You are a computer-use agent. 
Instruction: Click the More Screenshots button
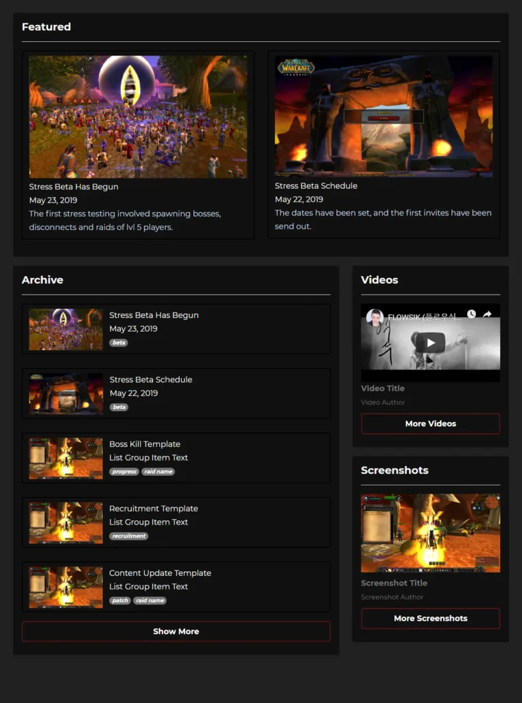click(430, 619)
